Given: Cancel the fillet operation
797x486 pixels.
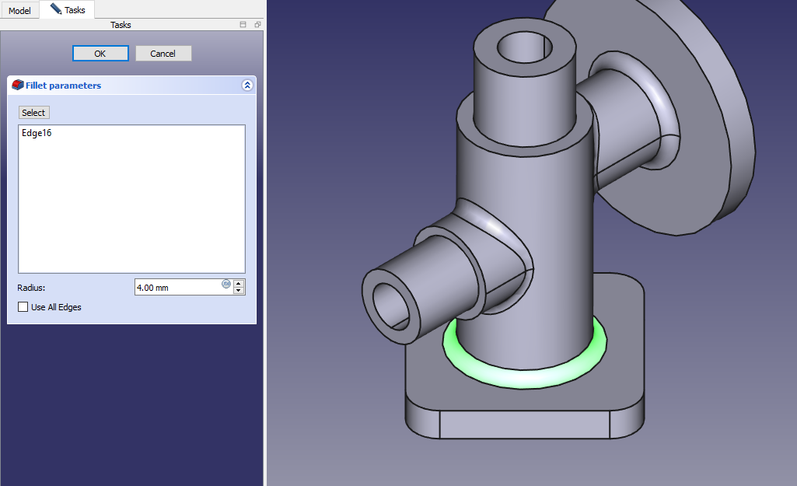Looking at the screenshot, I should pyautogui.click(x=163, y=54).
